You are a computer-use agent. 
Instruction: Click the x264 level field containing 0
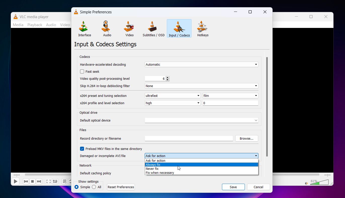click(231, 103)
